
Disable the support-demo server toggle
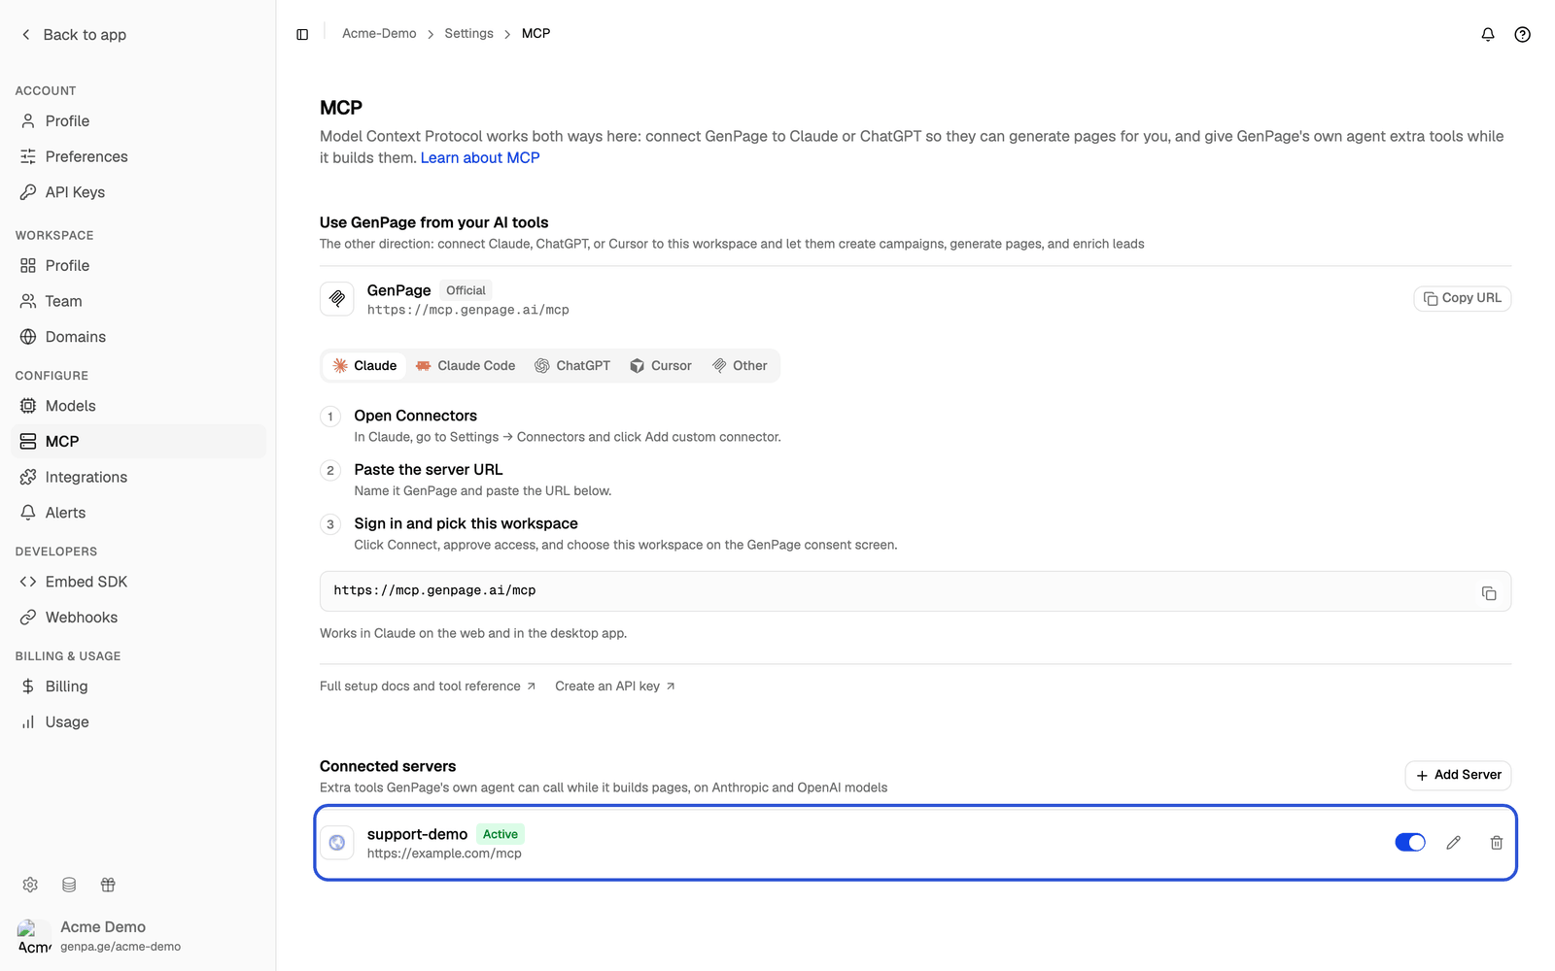[1410, 843]
